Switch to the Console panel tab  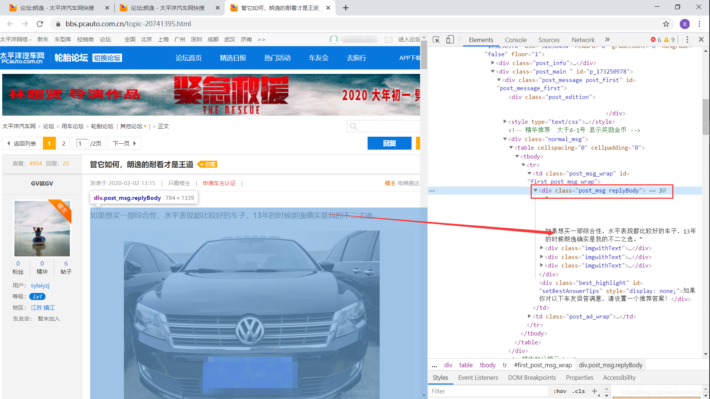point(515,40)
